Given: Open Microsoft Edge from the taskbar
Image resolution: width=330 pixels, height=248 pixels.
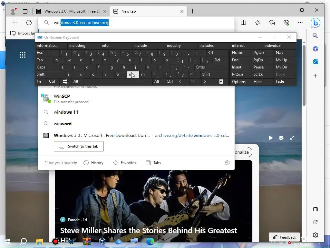Looking at the screenshot, I should click(150, 241).
